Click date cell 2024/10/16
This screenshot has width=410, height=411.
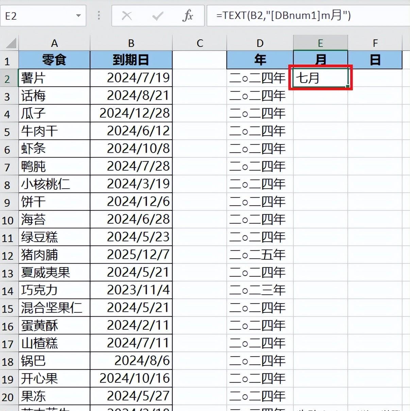131,378
